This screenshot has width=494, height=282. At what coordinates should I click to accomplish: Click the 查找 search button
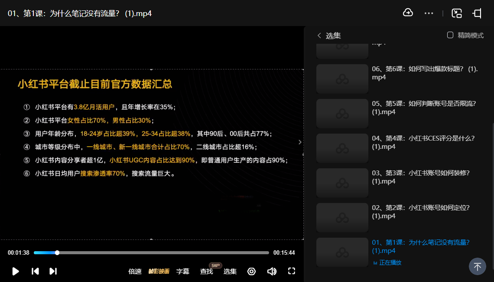tap(206, 272)
